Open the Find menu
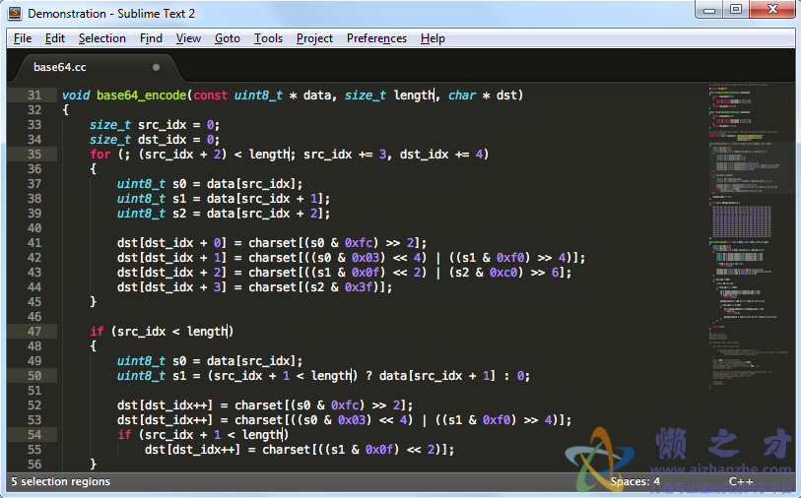 (151, 38)
